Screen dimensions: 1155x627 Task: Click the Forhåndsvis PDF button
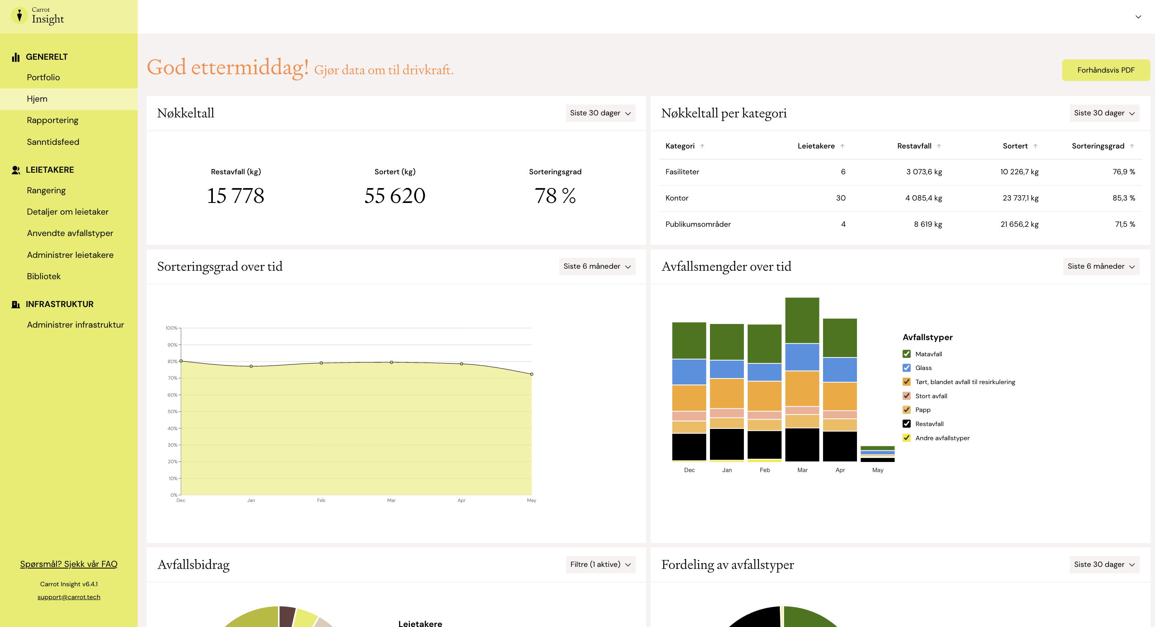(1106, 70)
